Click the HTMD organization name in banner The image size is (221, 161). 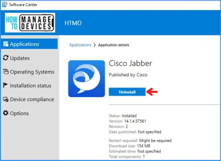point(73,23)
